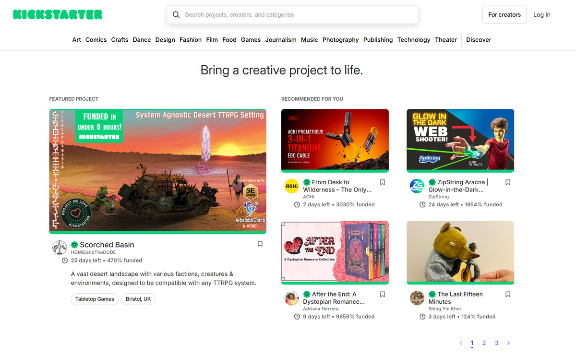Viewport: 576px width, 356px height.
Task: Click '3 days left • 124% funded' text
Action: [x=462, y=317]
